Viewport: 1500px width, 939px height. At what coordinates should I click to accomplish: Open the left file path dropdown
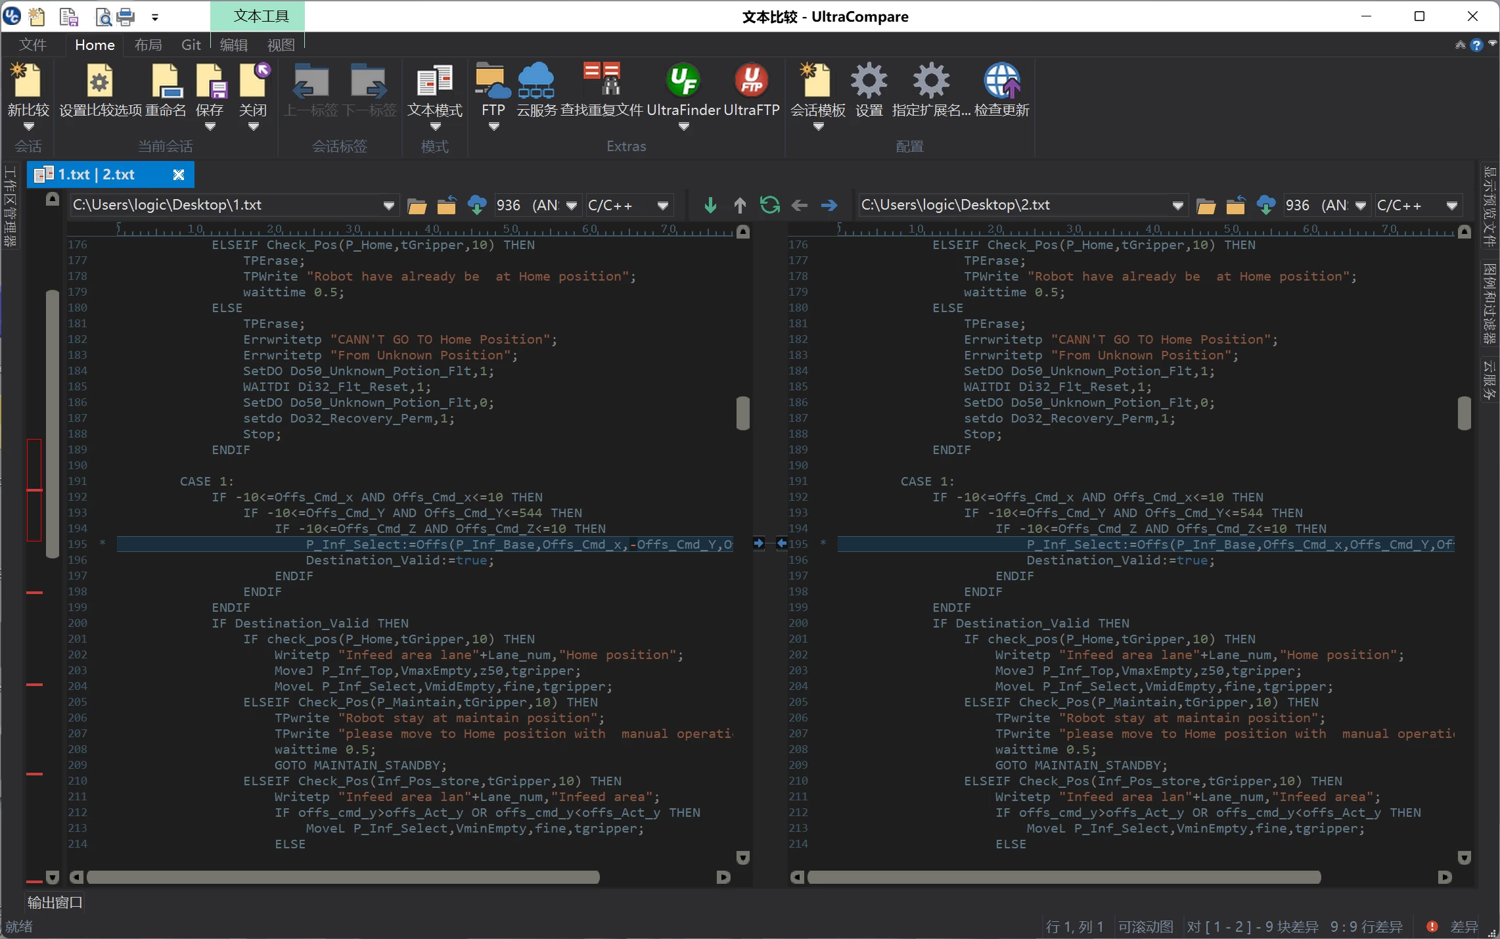(x=388, y=206)
